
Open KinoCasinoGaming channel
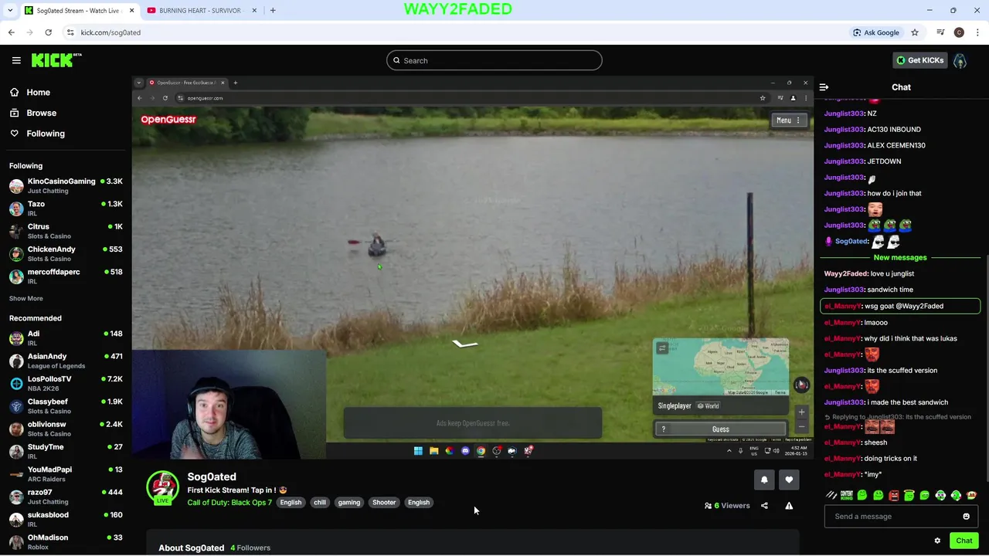pyautogui.click(x=66, y=186)
